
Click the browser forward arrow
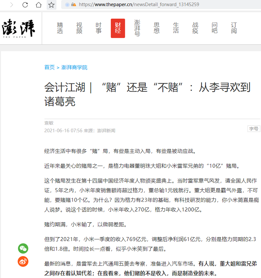[x=11, y=5]
